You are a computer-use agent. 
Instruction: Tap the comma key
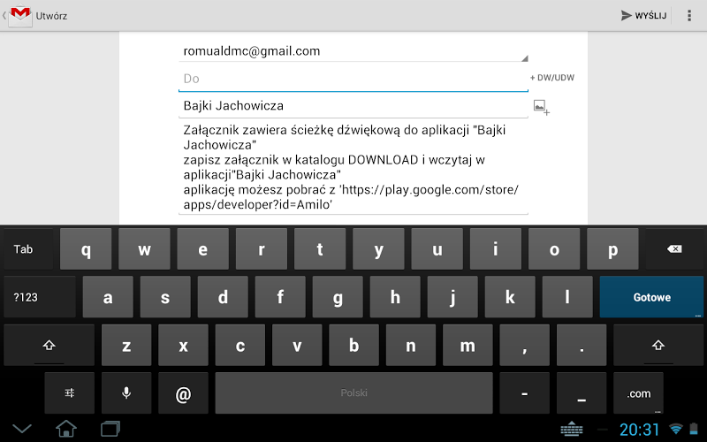click(x=524, y=346)
